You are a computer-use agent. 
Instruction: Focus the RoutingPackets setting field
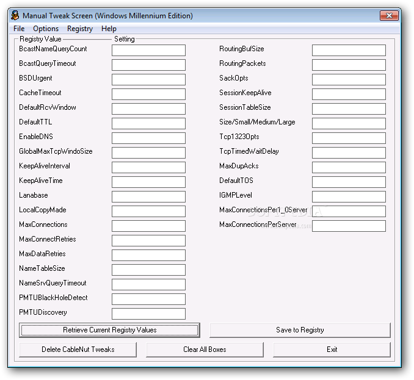click(349, 65)
